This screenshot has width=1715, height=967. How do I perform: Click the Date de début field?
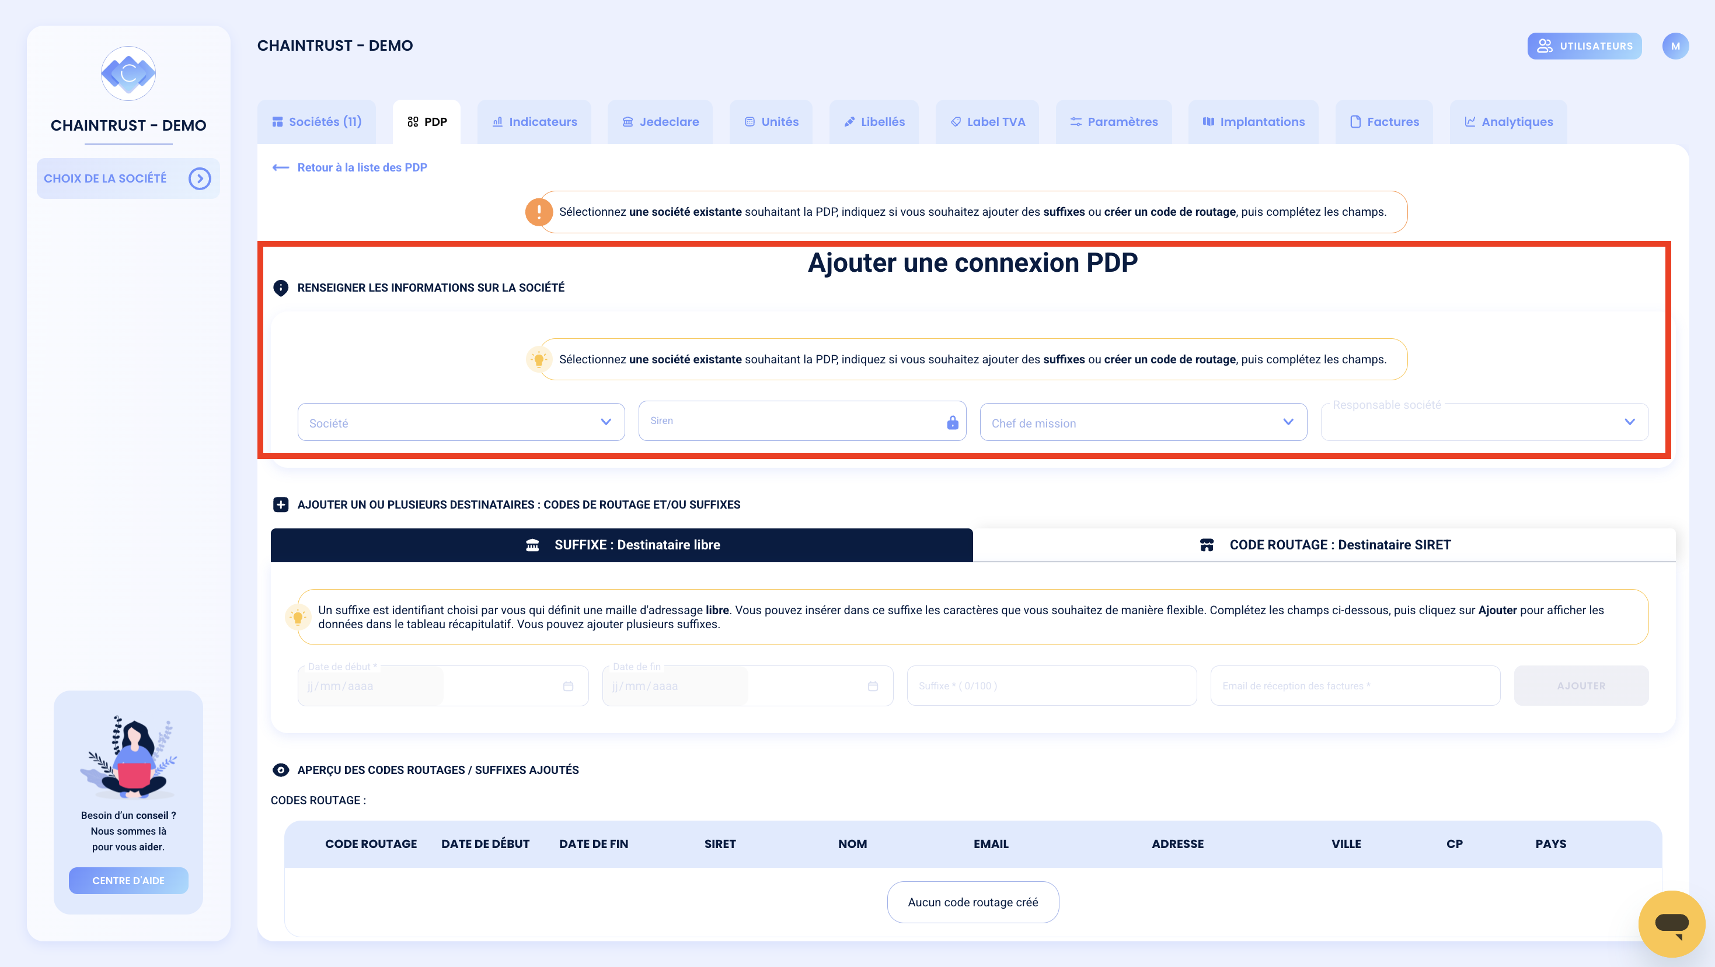(442, 686)
